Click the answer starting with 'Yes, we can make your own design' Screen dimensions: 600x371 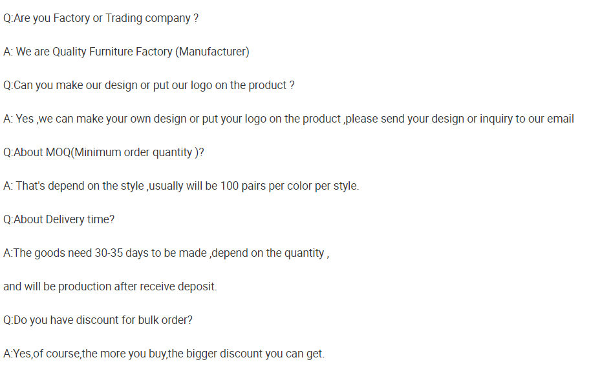point(288,119)
